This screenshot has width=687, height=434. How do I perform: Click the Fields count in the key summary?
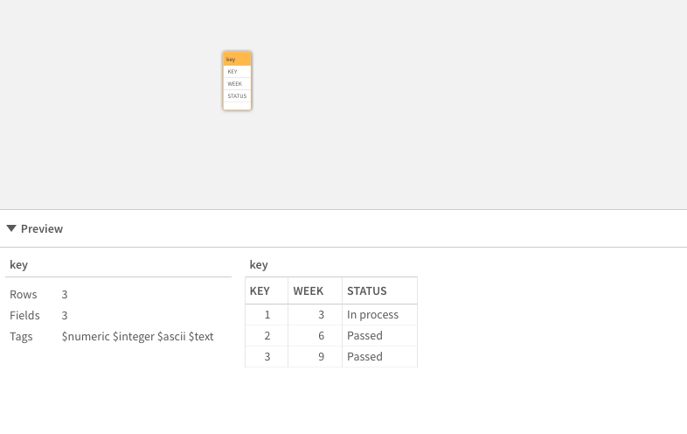pyautogui.click(x=65, y=316)
